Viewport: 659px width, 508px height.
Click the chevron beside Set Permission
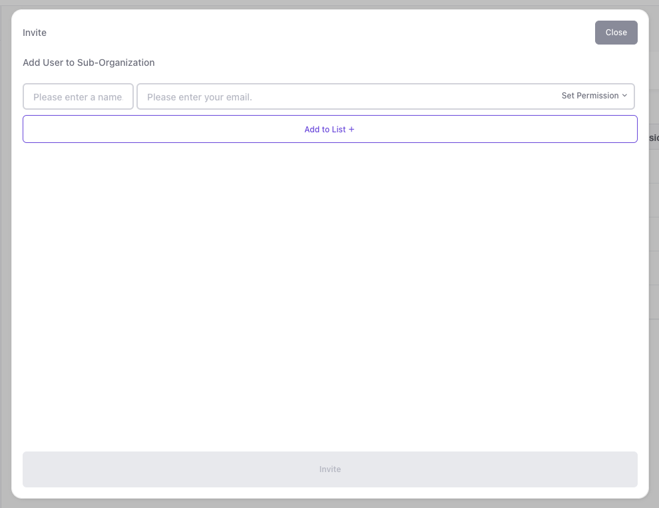pyautogui.click(x=624, y=96)
